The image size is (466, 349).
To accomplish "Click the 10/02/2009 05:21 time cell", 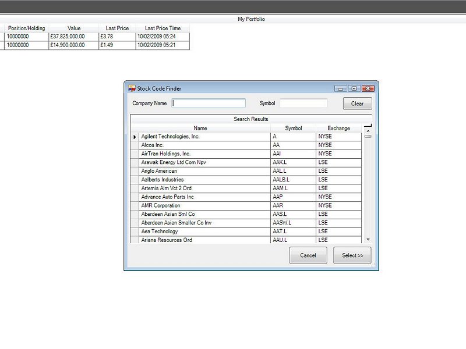I will [163, 45].
